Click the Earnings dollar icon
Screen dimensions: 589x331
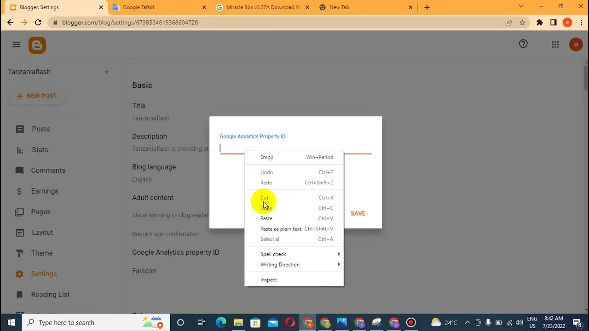point(19,191)
